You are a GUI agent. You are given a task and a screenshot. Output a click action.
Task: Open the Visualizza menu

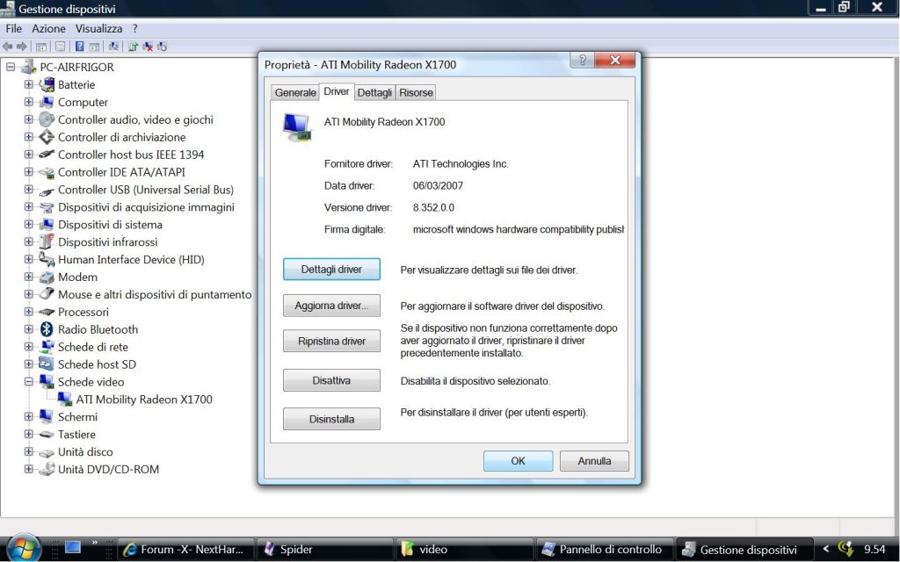coord(98,29)
